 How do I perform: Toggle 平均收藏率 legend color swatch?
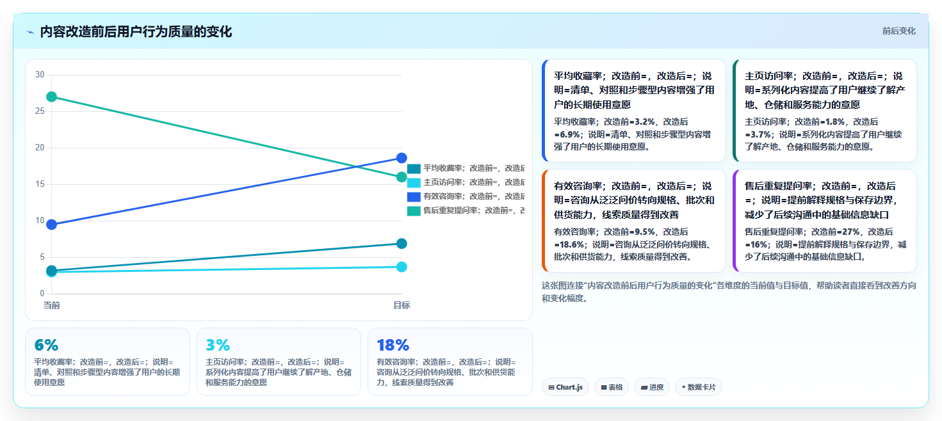coord(414,169)
